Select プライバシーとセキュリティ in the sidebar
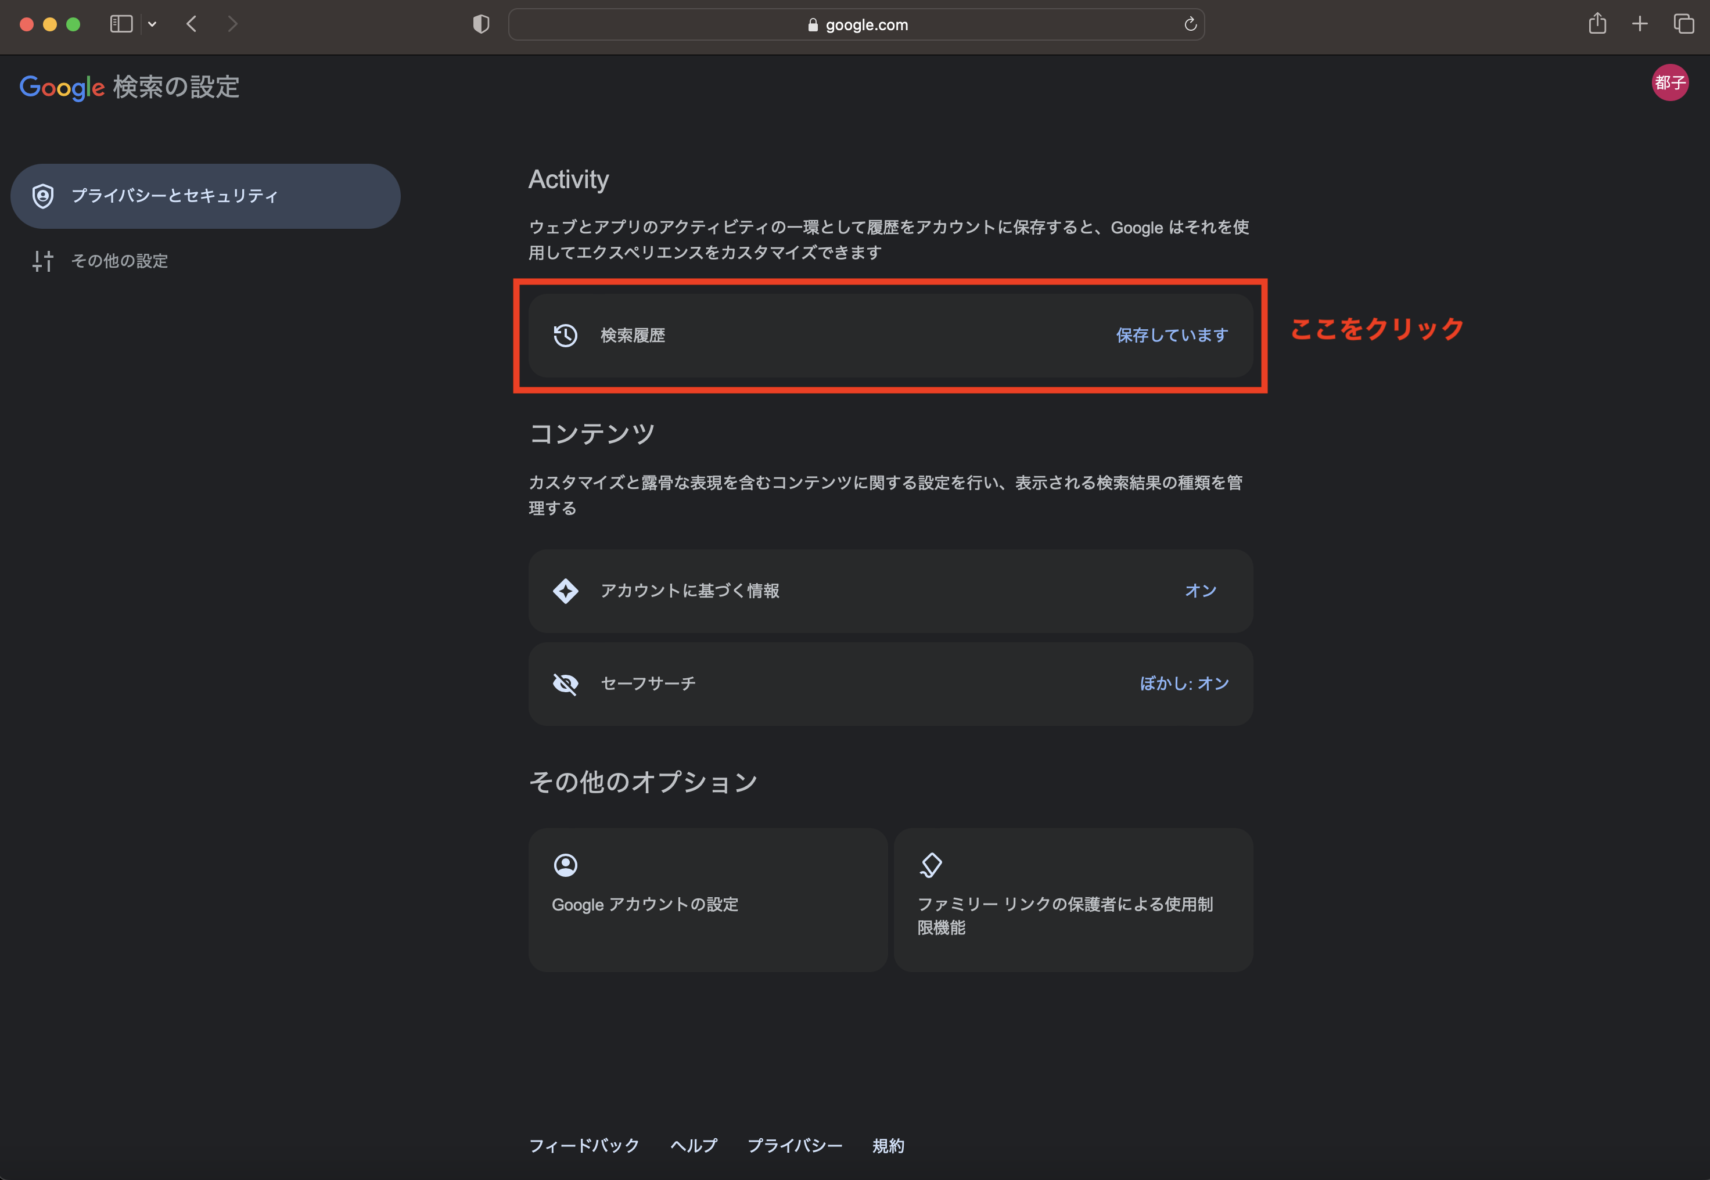Screen dimensions: 1710x1180 (x=206, y=196)
